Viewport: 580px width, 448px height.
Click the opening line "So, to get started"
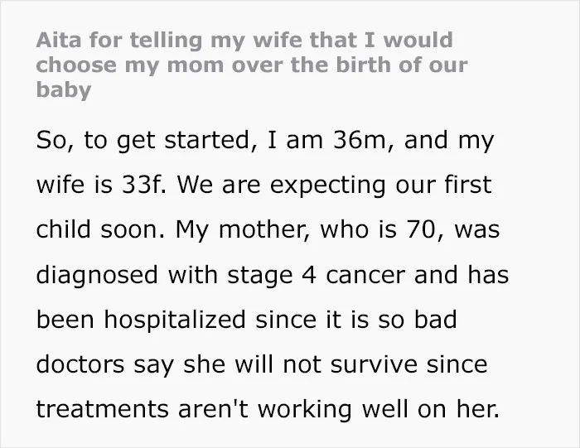pyautogui.click(x=143, y=141)
